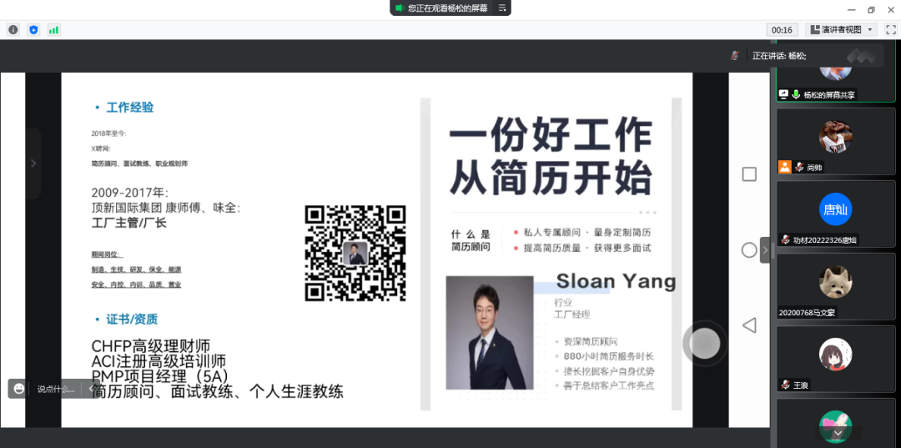
Task: Tap the Android back triangle button
Action: pos(749,325)
